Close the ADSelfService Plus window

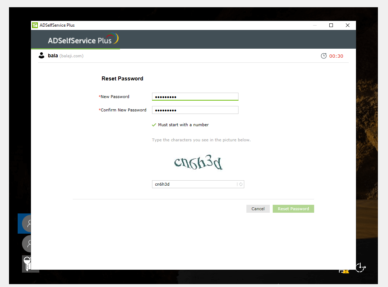pyautogui.click(x=347, y=25)
